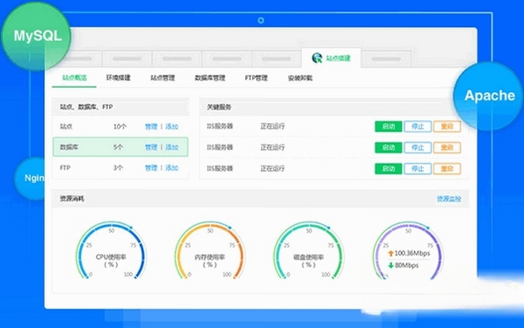Open the 站点搭建 top tab
This screenshot has width=524, height=328.
[331, 58]
